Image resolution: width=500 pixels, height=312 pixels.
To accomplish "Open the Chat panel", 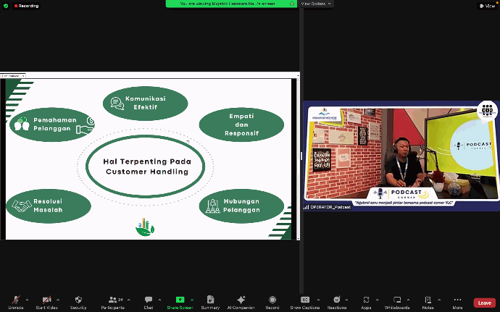I will tap(149, 300).
